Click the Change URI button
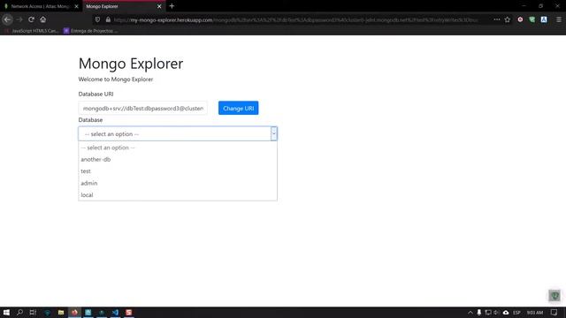The width and height of the screenshot is (566, 318). coord(238,108)
